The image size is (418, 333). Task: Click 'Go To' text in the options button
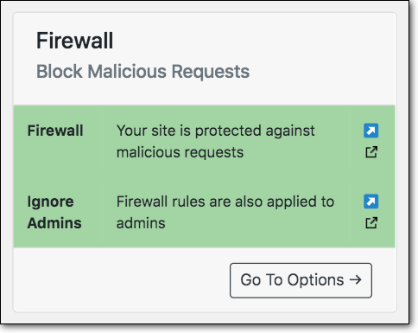tap(262, 280)
